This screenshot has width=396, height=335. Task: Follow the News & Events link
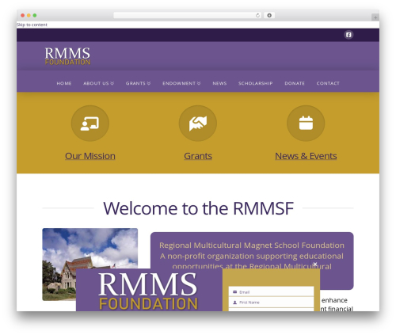tap(306, 156)
